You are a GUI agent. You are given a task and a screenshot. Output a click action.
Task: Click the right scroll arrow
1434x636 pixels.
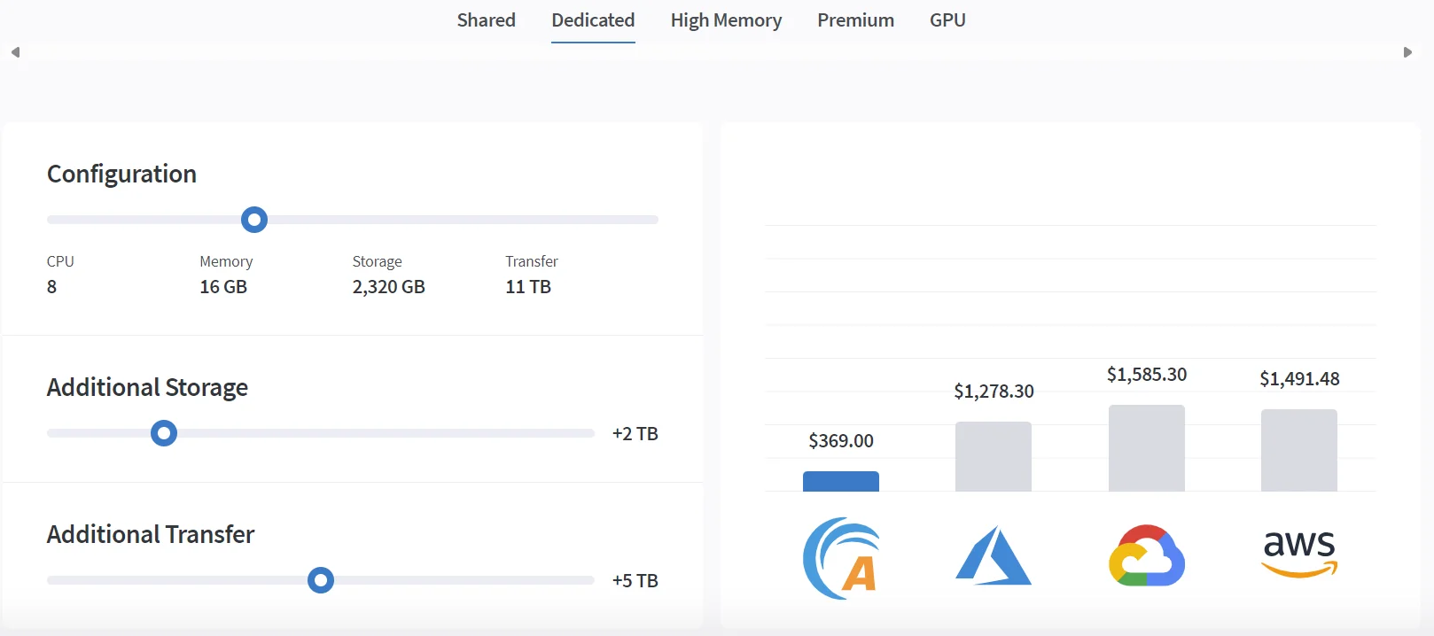[1407, 52]
